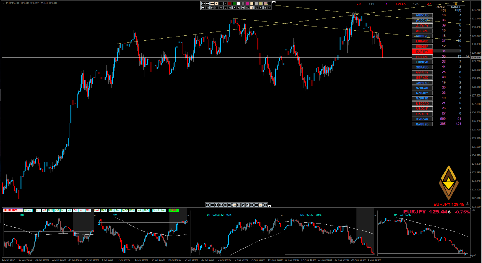Switch chart to 5-minute in bottom toolbar
Screen dimensions: 482x263
click(x=216, y=205)
